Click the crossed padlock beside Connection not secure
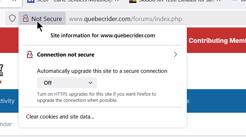Image resolution: width=246 pixels, height=137 pixels. click(x=30, y=55)
